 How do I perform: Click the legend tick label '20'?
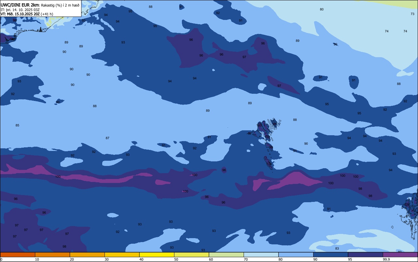(x=72, y=259)
